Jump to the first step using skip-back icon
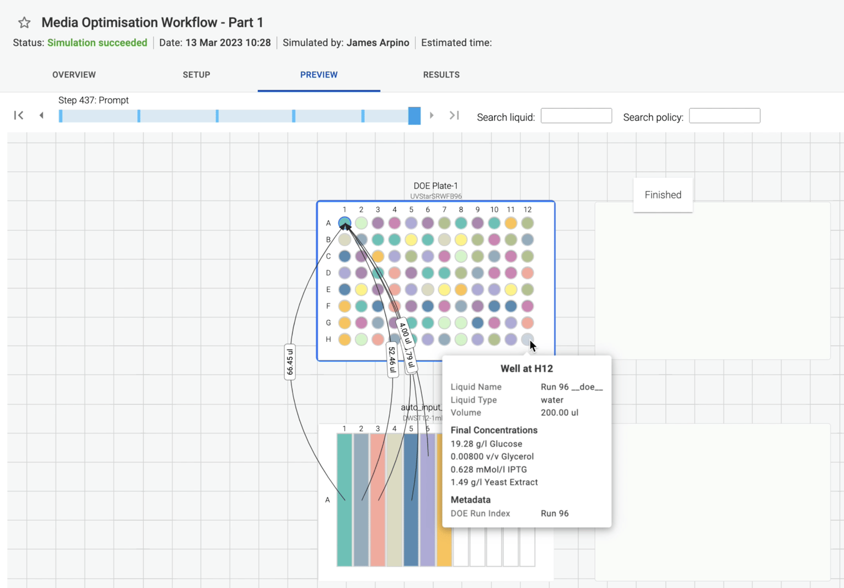 click(19, 115)
